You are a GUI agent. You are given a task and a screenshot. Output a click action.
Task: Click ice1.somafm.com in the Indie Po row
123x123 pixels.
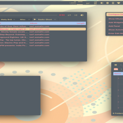click(x=39, y=46)
